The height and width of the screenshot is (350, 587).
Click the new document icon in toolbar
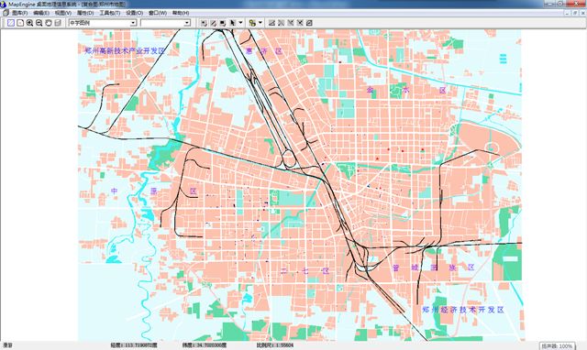click(20, 23)
